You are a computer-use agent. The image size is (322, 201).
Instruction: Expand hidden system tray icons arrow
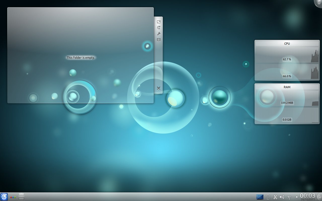[x=297, y=197]
